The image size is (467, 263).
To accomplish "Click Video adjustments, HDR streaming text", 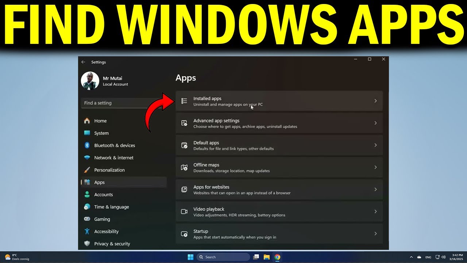I will coord(239,215).
